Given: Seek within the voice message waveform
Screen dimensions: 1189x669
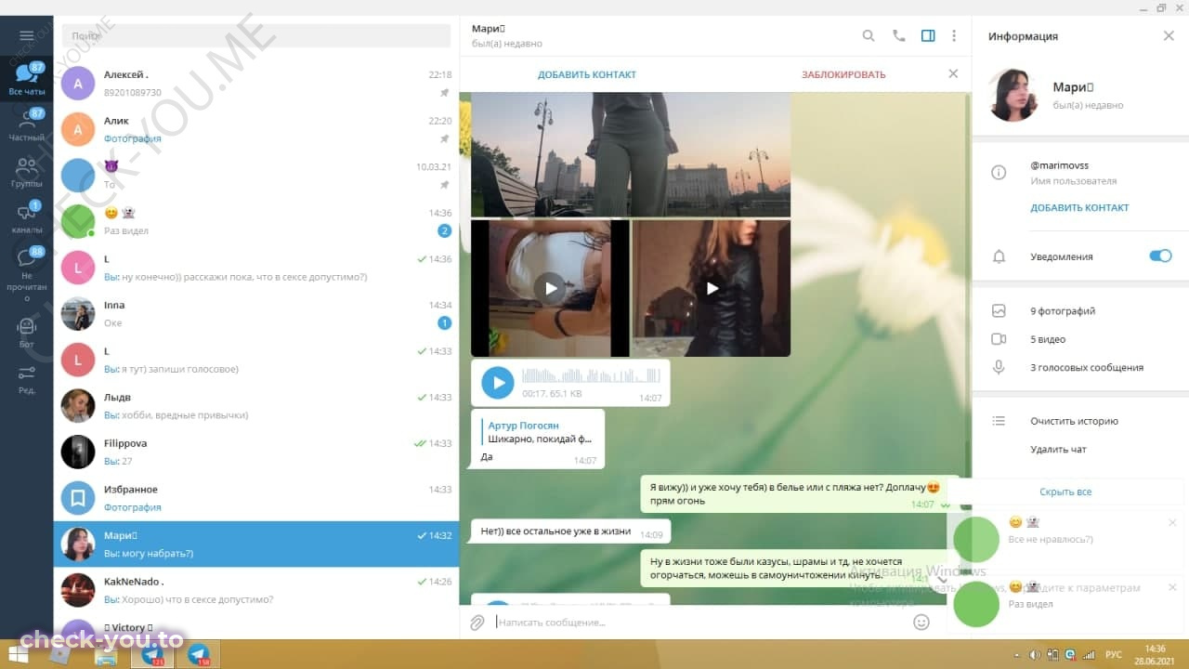Looking at the screenshot, I should 591,375.
